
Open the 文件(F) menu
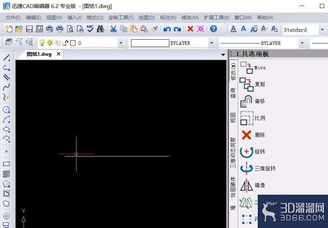click(13, 18)
